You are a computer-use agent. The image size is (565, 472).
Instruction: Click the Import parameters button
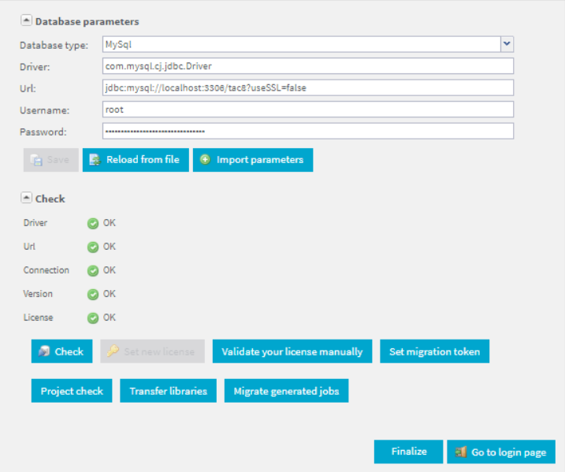point(253,160)
